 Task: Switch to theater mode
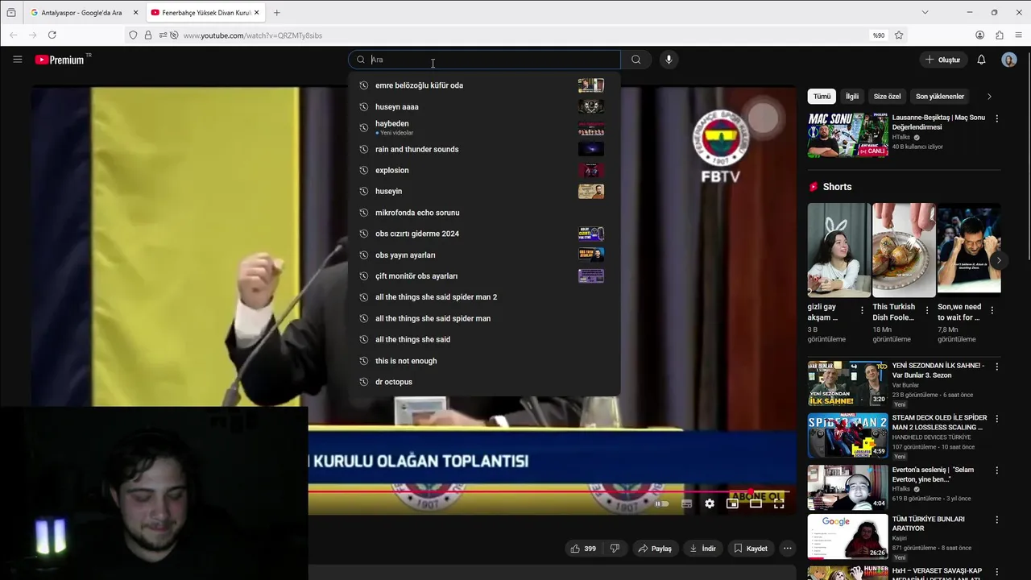tap(756, 503)
